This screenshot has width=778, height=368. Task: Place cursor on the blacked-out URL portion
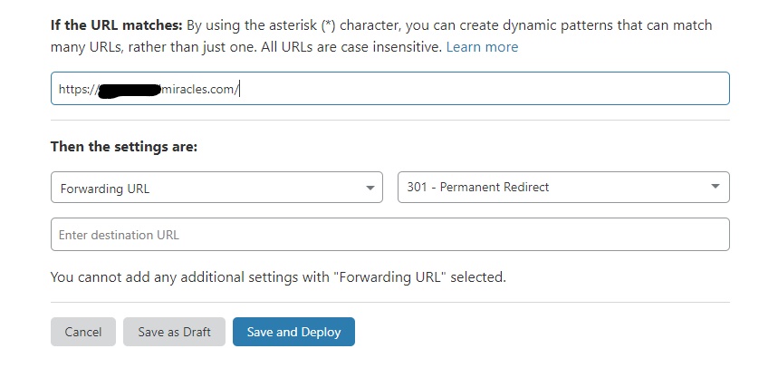click(x=129, y=90)
